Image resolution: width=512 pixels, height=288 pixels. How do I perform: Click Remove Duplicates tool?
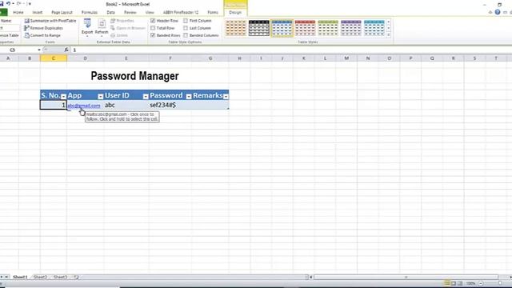tap(43, 28)
